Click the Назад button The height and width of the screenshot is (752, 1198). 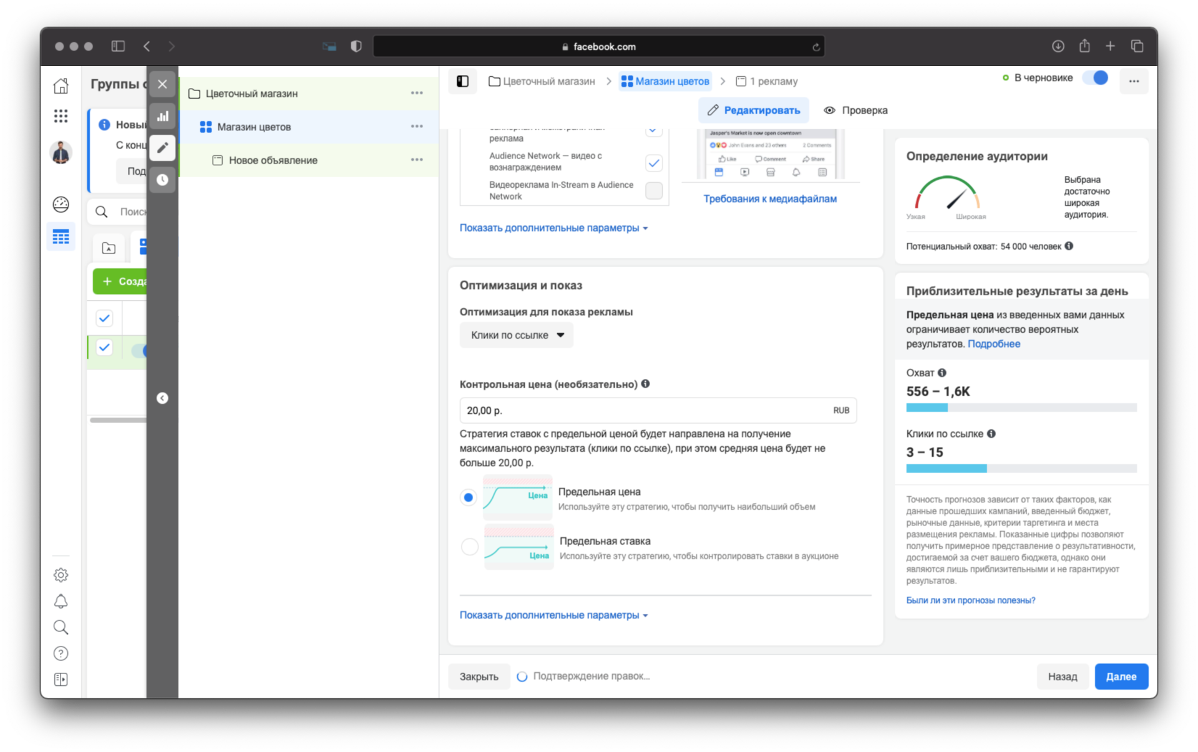click(x=1062, y=676)
